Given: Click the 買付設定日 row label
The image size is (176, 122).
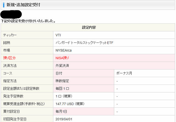Looking at the screenshot, I should point(12,112).
